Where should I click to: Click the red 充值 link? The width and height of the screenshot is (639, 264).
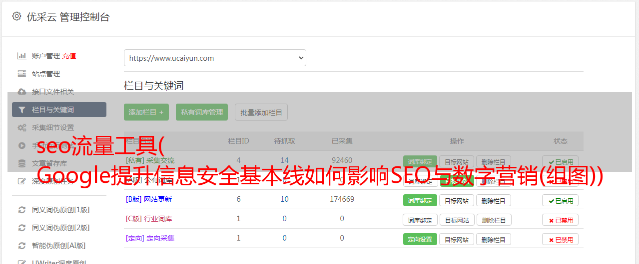[x=69, y=56]
